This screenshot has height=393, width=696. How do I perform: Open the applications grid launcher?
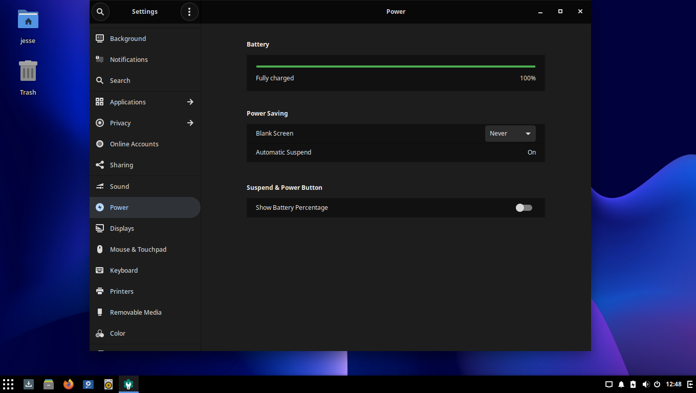point(8,384)
